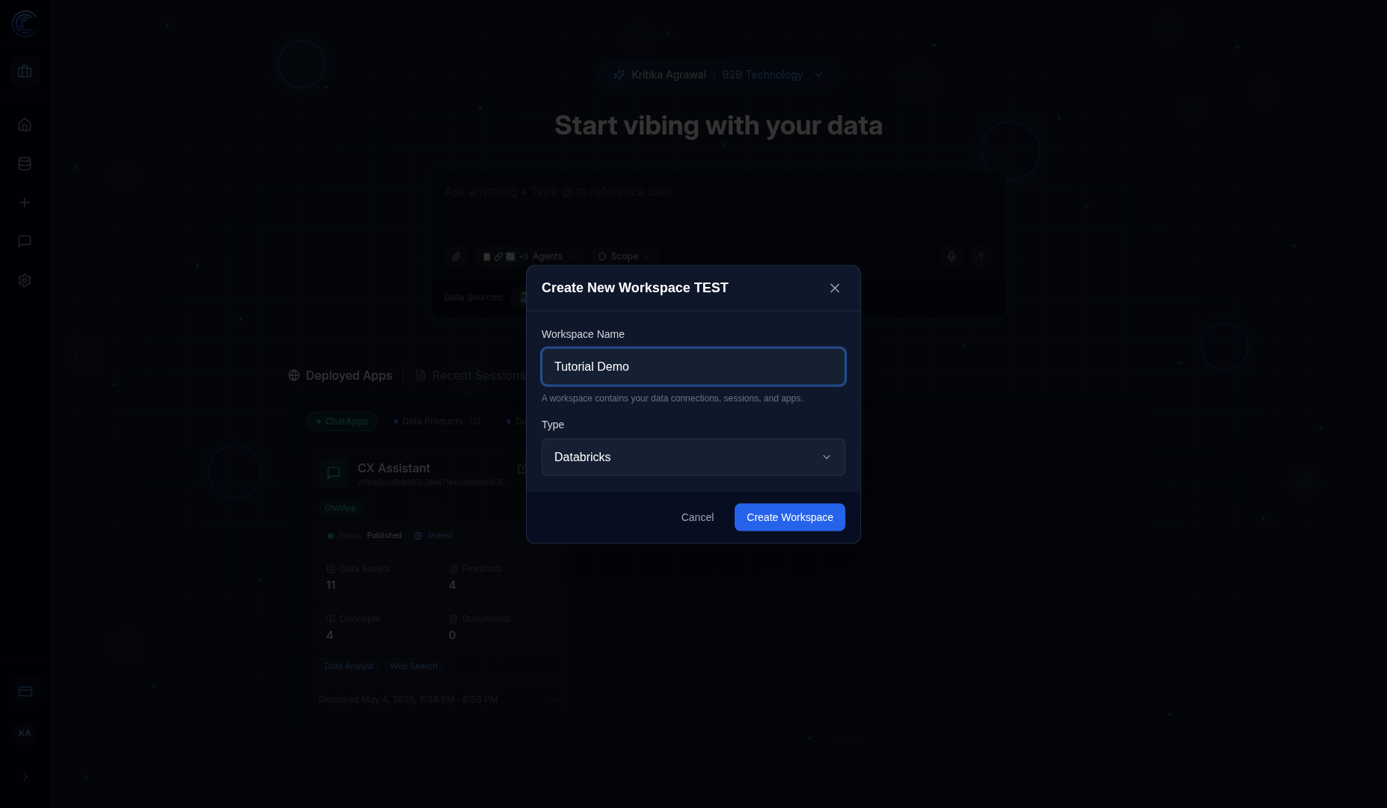Open Settings gear in sidebar
The width and height of the screenshot is (1387, 808).
click(x=25, y=280)
